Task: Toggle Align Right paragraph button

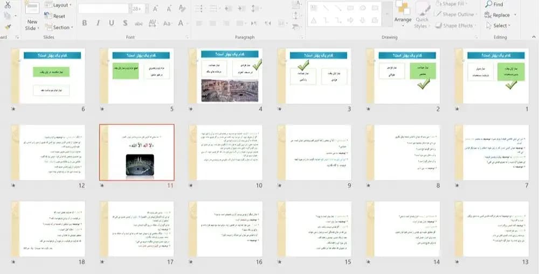Action: tap(226, 23)
